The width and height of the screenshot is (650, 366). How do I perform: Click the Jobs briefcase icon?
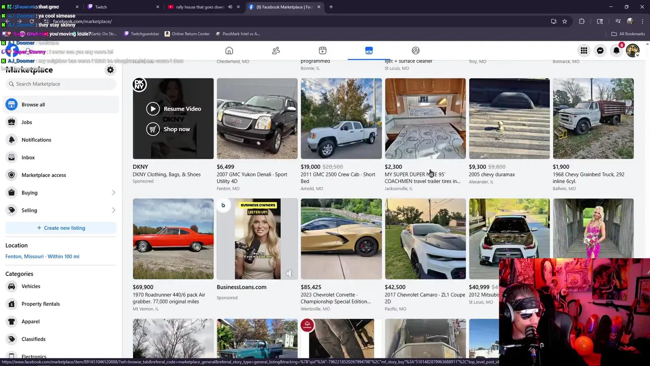(12, 122)
